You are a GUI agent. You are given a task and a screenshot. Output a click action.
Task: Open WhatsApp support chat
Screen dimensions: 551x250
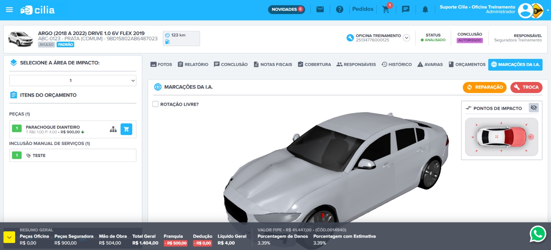click(x=538, y=234)
